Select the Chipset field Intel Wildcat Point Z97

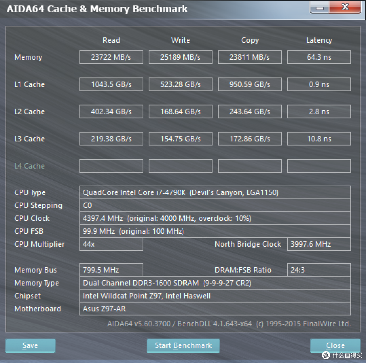(215, 296)
